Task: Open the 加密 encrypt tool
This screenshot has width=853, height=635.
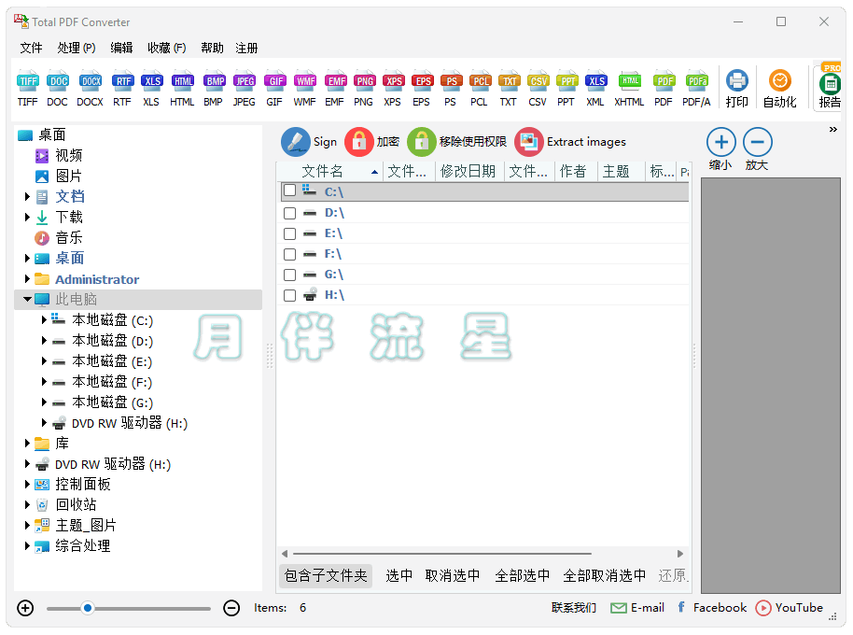Action: click(x=372, y=142)
